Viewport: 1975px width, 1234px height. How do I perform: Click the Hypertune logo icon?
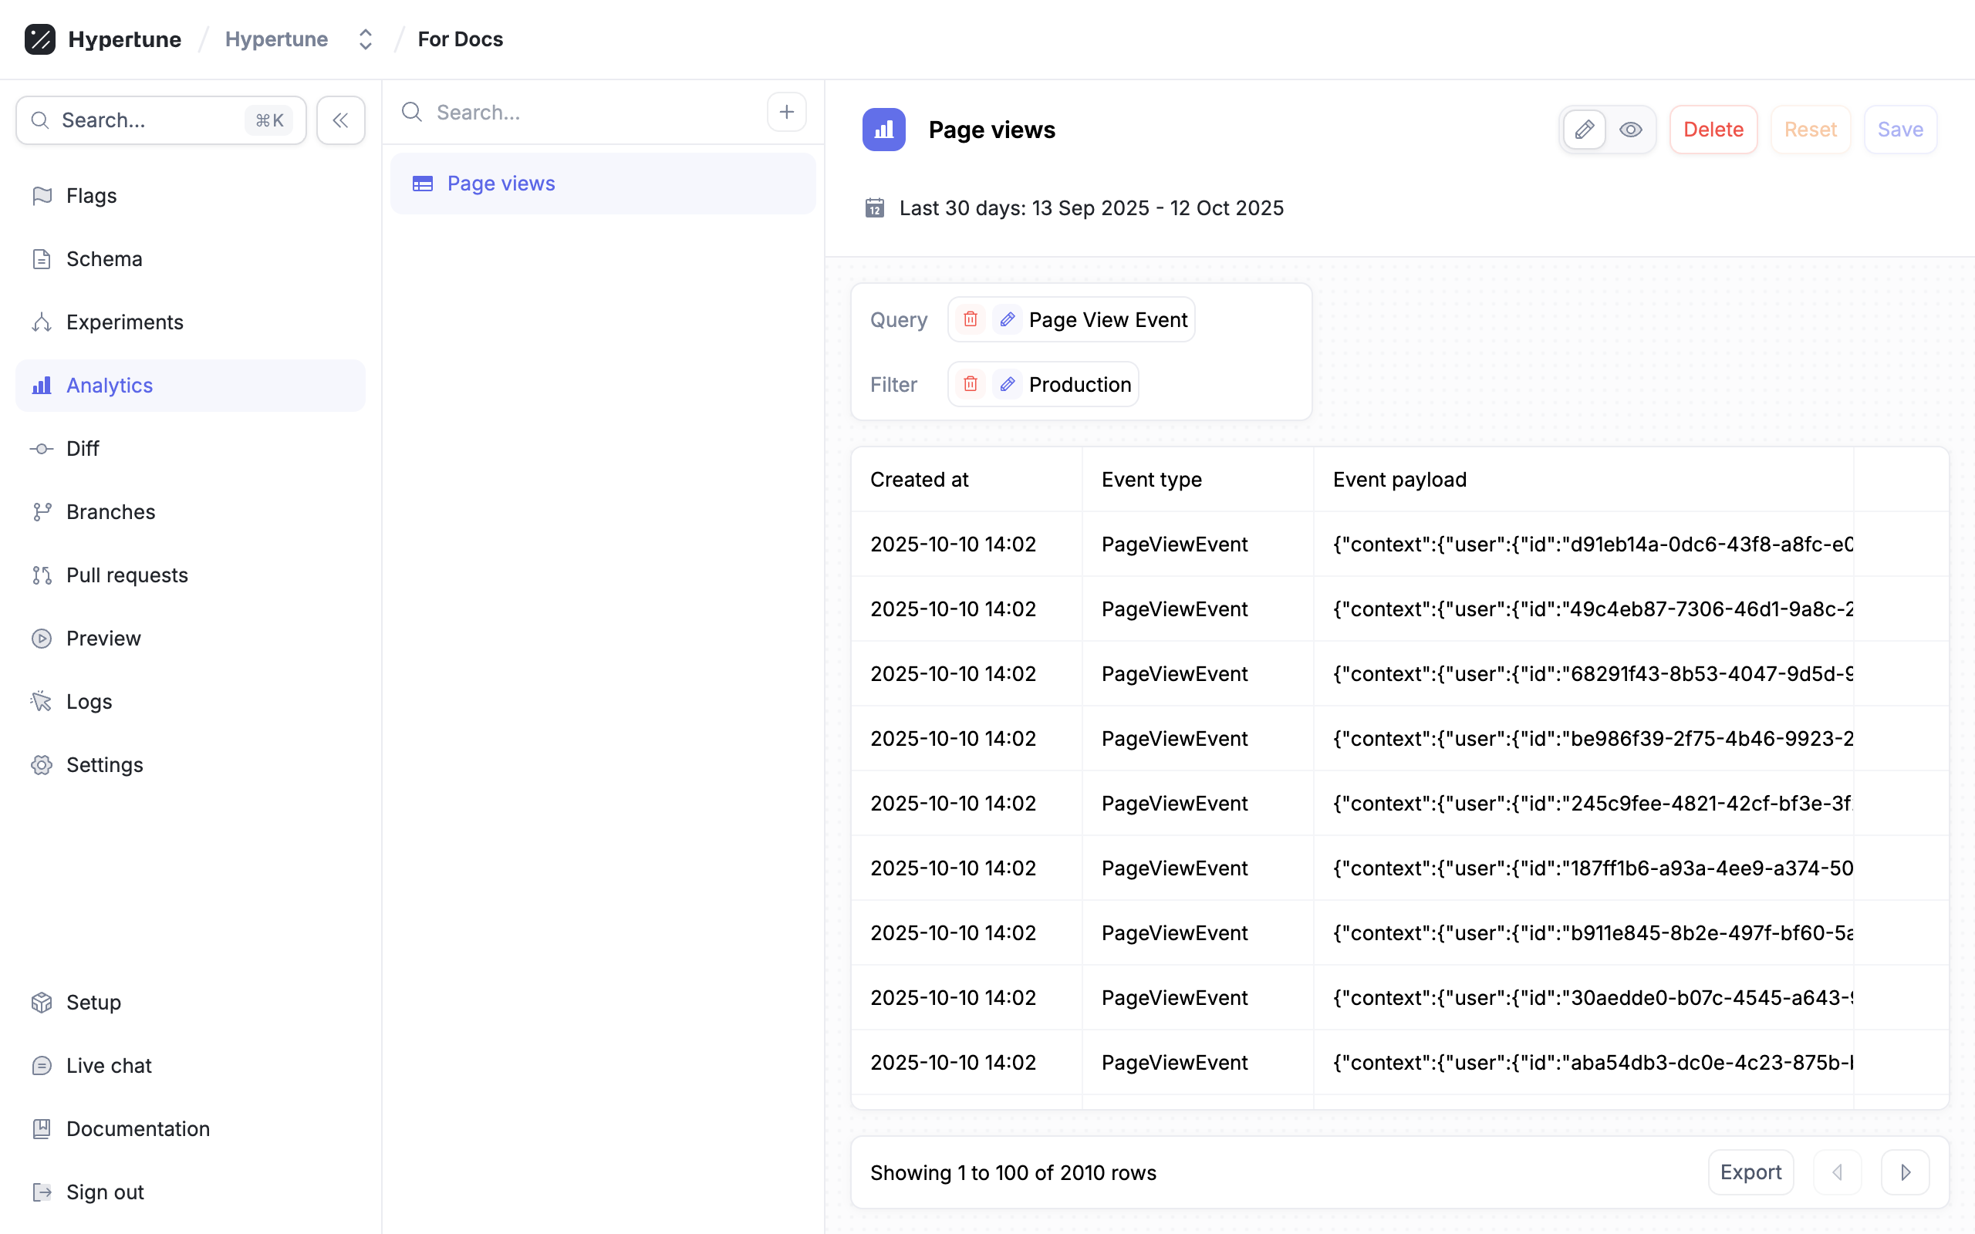40,39
